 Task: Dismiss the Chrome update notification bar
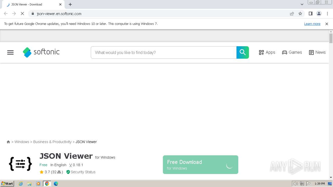tap(327, 24)
